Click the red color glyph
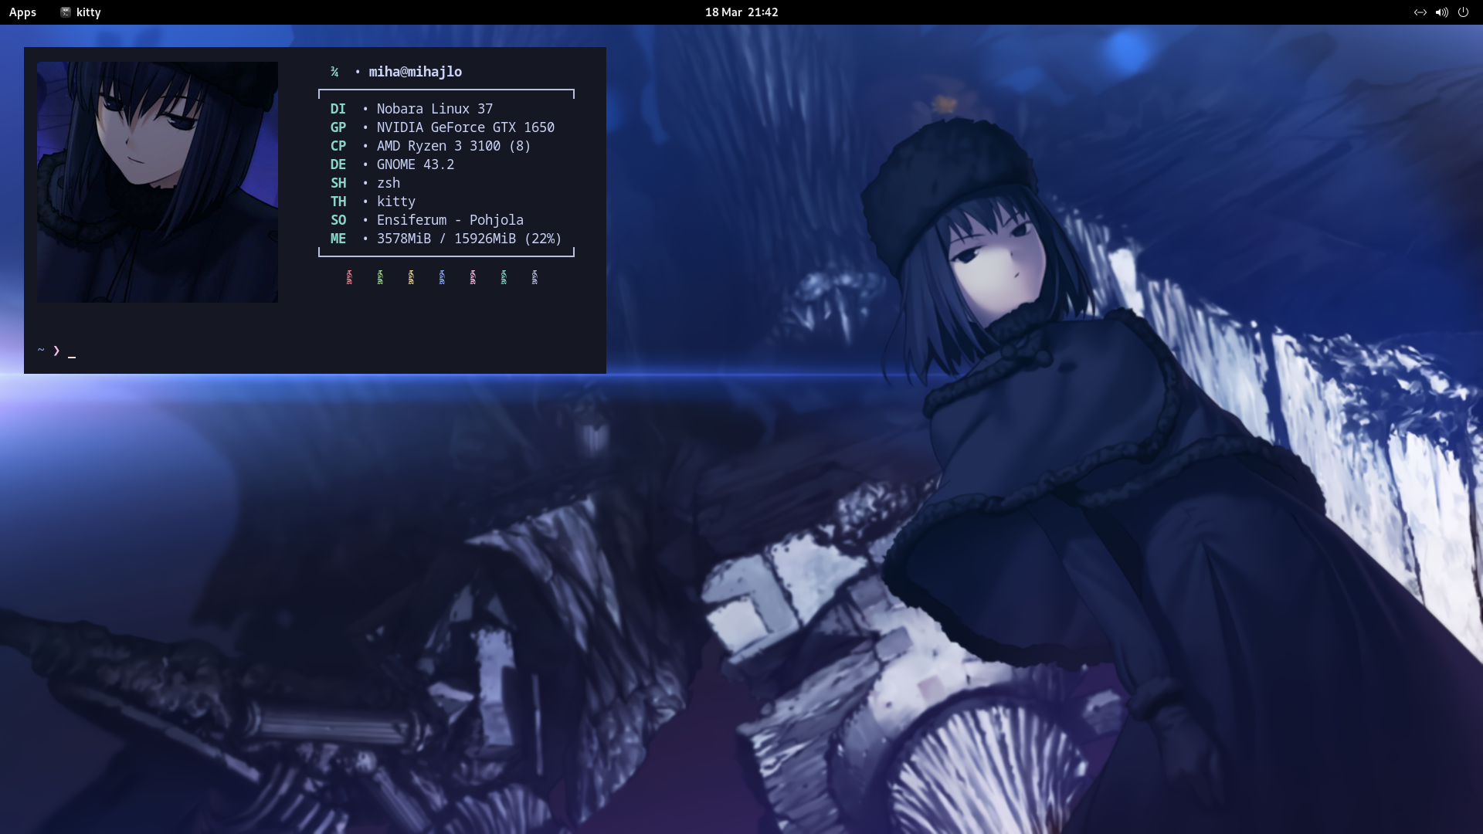The width and height of the screenshot is (1483, 834). click(x=349, y=277)
